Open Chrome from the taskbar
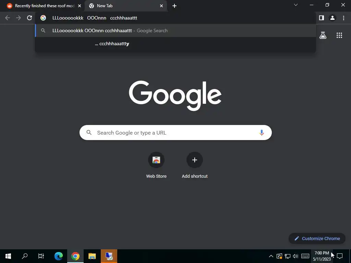The height and width of the screenshot is (263, 351). pyautogui.click(x=75, y=256)
